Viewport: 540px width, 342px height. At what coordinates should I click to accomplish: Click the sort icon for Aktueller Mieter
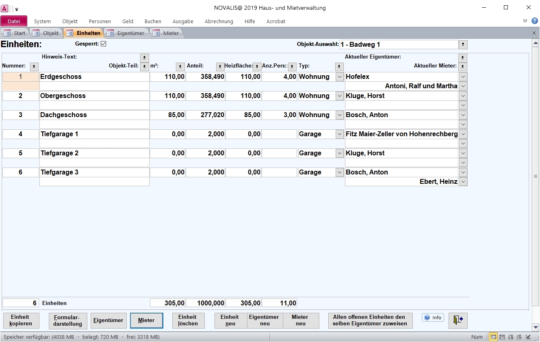pyautogui.click(x=463, y=66)
